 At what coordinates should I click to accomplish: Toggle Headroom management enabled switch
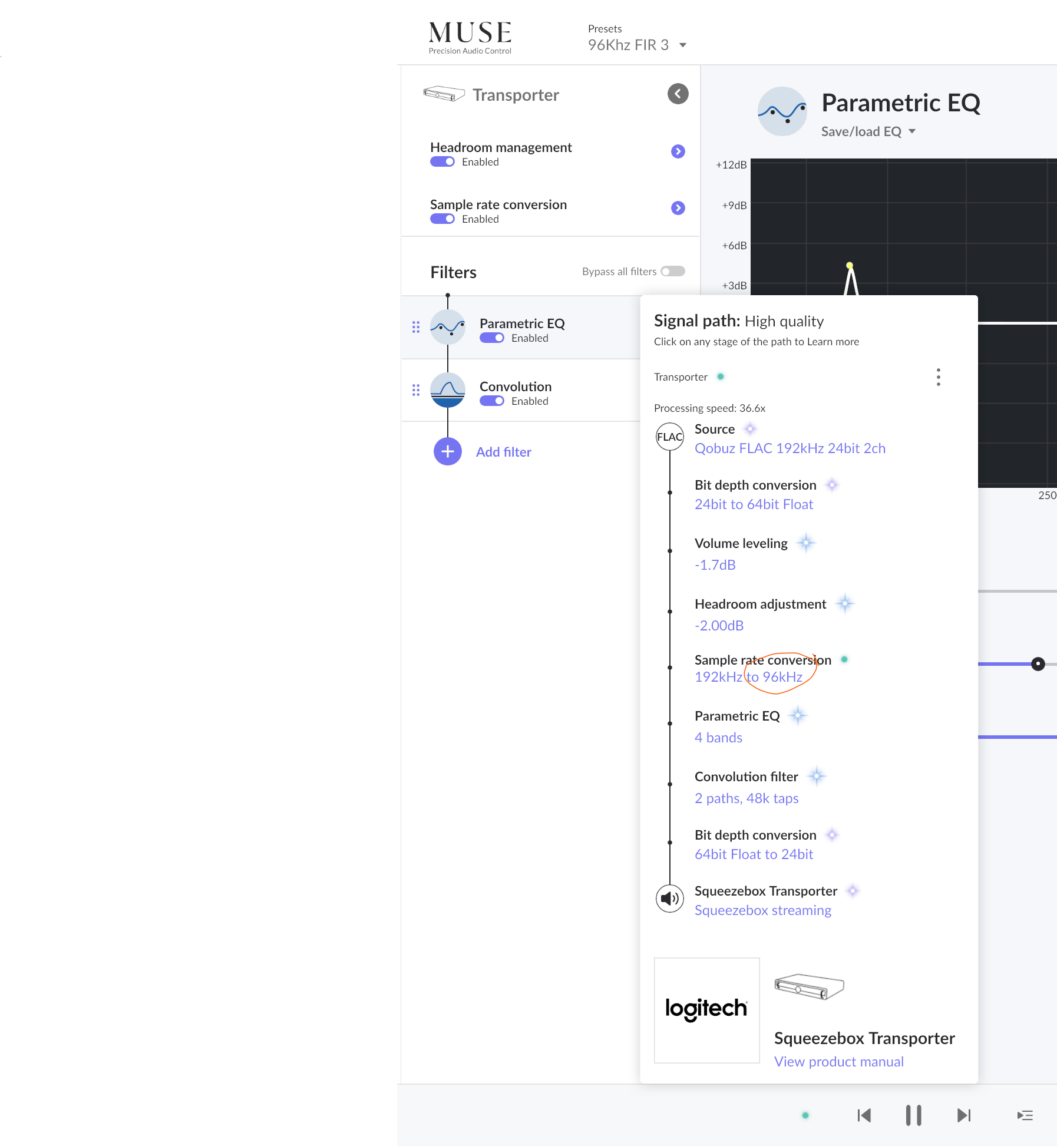click(x=442, y=162)
